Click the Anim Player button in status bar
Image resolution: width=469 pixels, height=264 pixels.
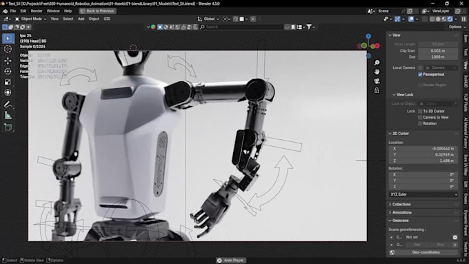(230, 261)
